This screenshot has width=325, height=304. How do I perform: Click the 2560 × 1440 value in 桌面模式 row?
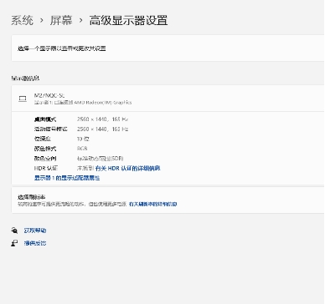[92, 119]
